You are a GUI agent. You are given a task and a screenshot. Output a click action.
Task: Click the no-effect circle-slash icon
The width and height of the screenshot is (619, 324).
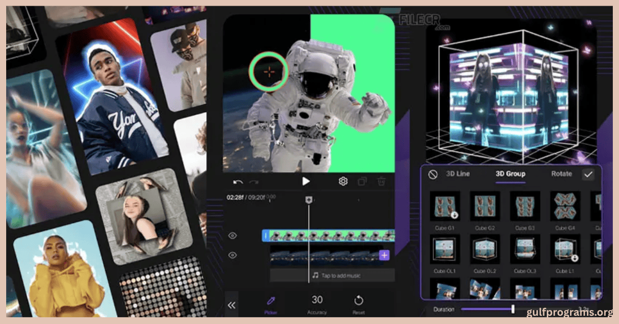pyautogui.click(x=433, y=174)
